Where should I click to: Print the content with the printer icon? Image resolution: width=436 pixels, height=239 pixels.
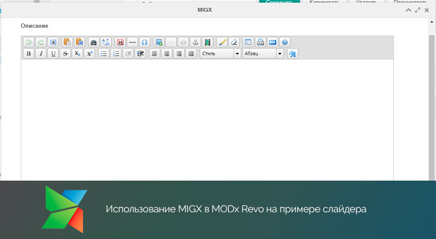(x=261, y=42)
